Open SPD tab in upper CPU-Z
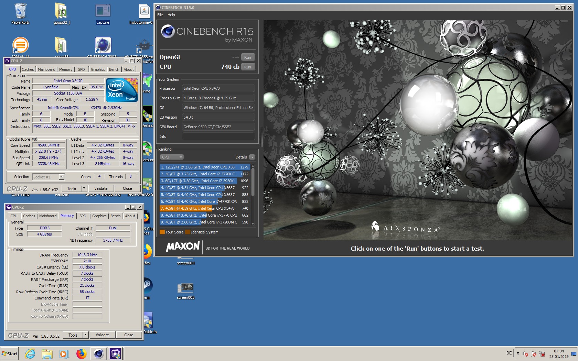 pyautogui.click(x=82, y=69)
